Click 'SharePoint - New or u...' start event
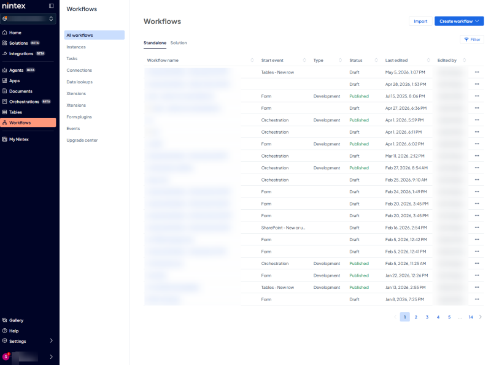The width and height of the screenshot is (491, 365). click(283, 228)
